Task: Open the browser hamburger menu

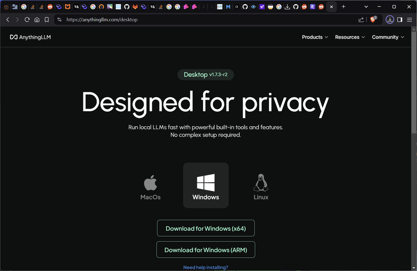Action: (x=410, y=20)
